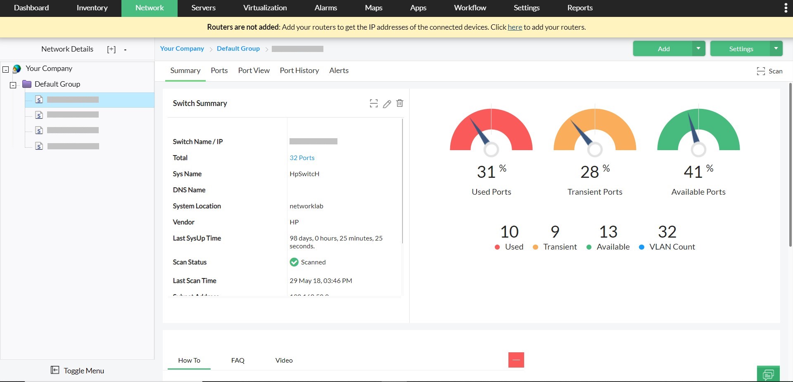Collapse the Default Group tree node
Image resolution: width=793 pixels, height=382 pixels.
(13, 85)
